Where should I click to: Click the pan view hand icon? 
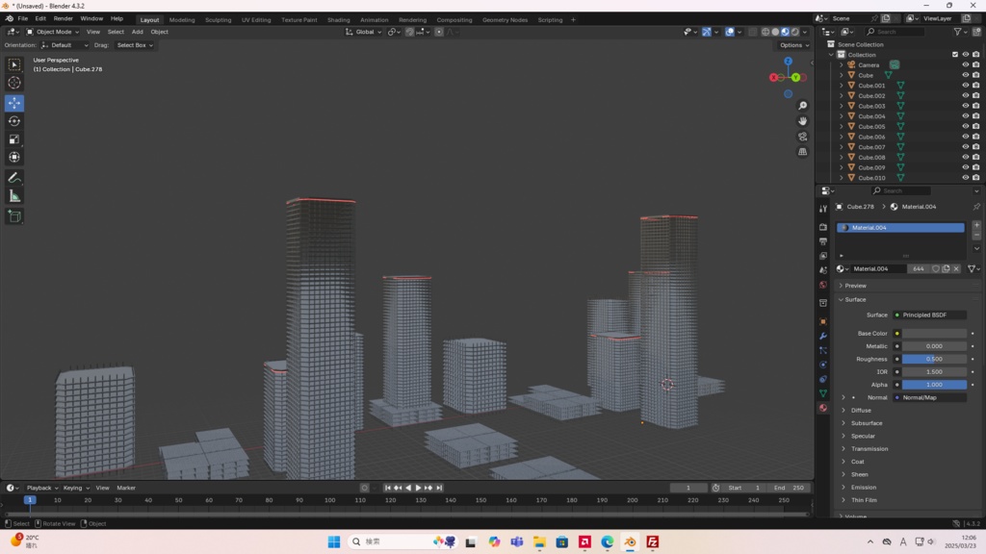coord(802,121)
